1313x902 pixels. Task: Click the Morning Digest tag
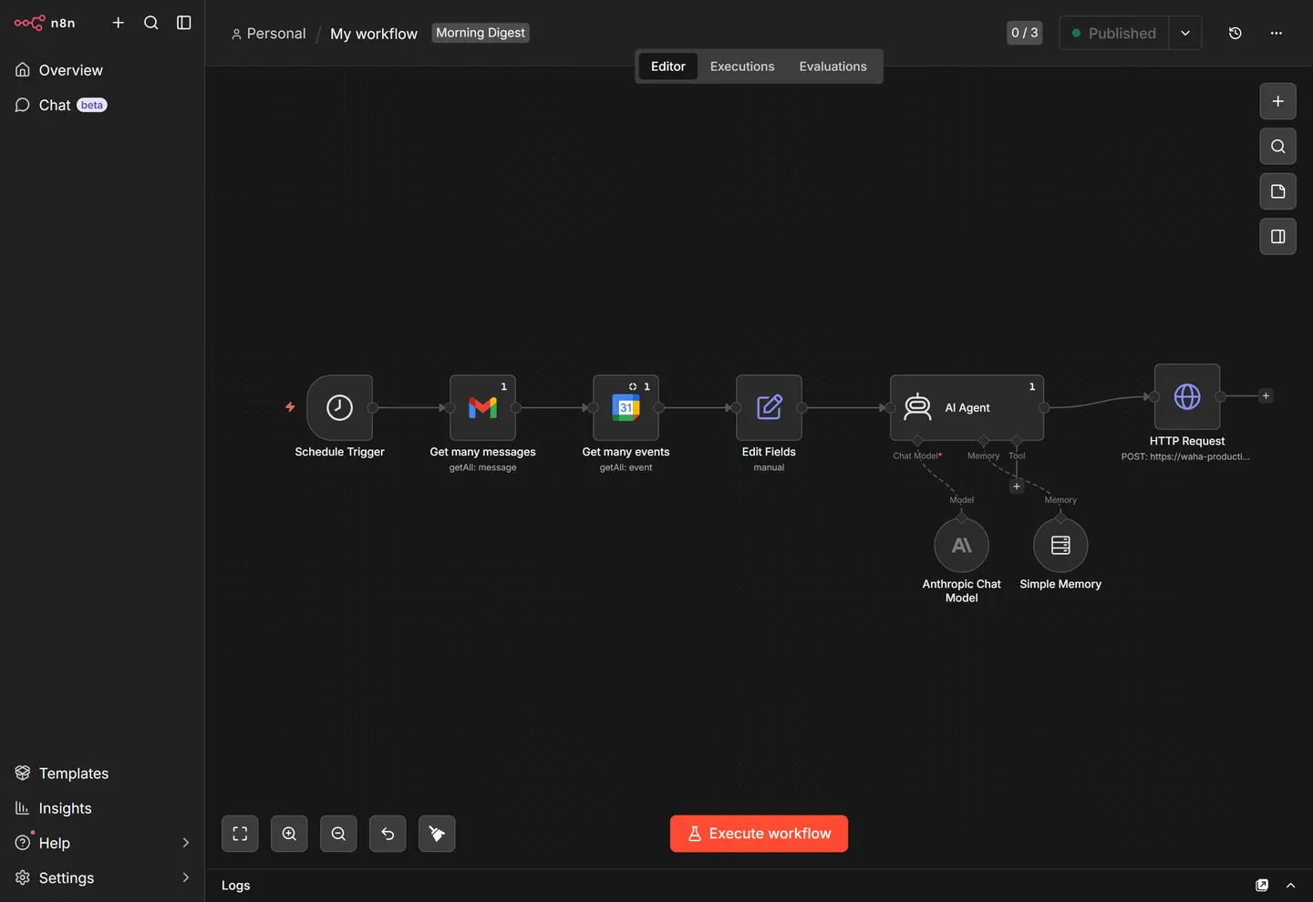click(481, 33)
